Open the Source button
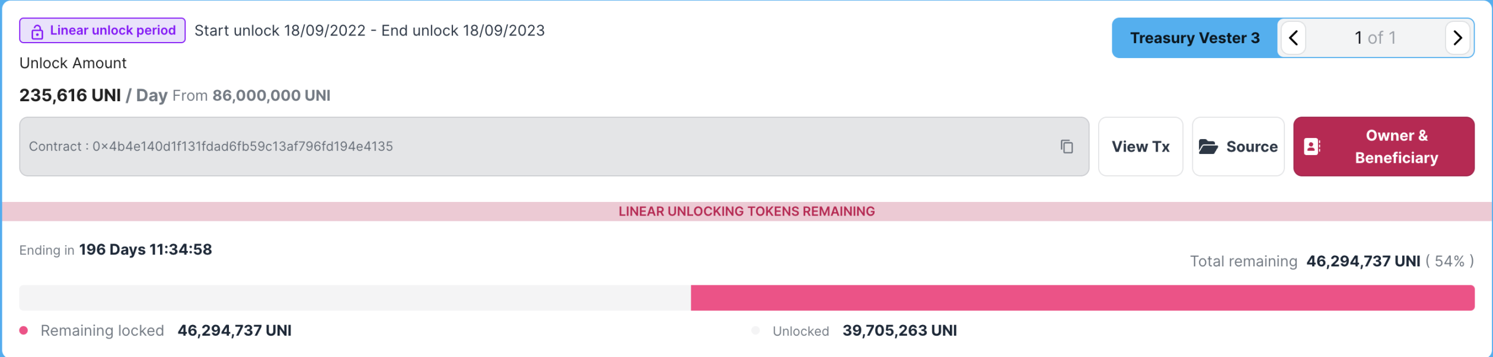This screenshot has height=357, width=1493. point(1237,146)
